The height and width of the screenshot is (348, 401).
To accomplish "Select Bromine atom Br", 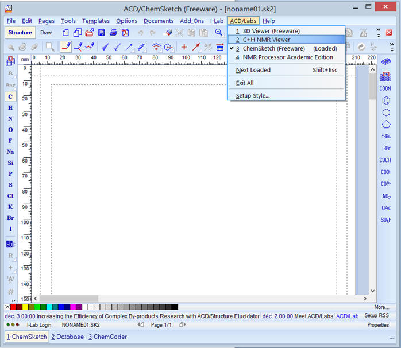I will [x=10, y=218].
